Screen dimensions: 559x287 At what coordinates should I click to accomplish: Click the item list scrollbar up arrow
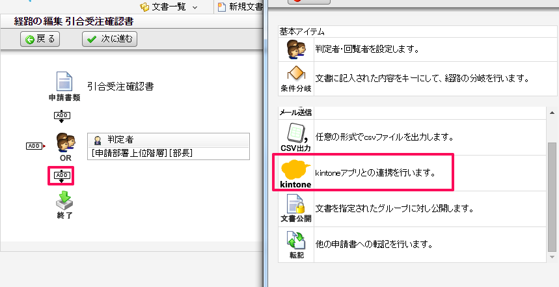[552, 113]
